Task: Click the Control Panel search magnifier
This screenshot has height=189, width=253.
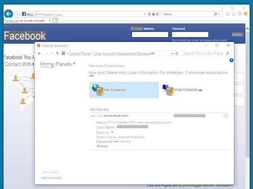Action: [x=228, y=53]
